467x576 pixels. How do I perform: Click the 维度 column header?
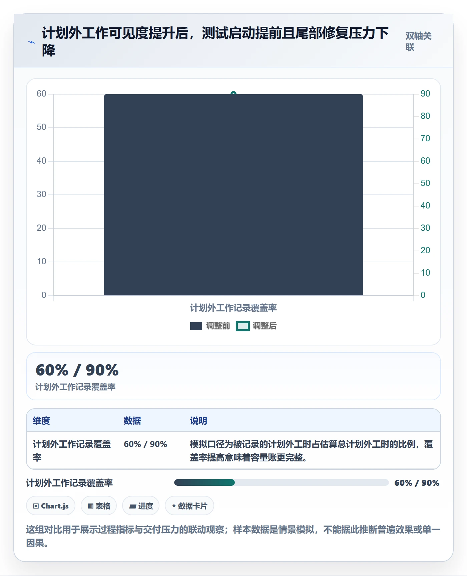(x=41, y=421)
